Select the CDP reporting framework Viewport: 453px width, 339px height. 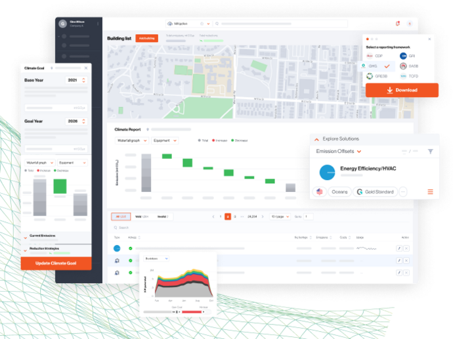click(x=375, y=56)
